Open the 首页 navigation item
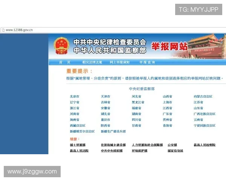This screenshot has height=181, width=226. (x=64, y=62)
